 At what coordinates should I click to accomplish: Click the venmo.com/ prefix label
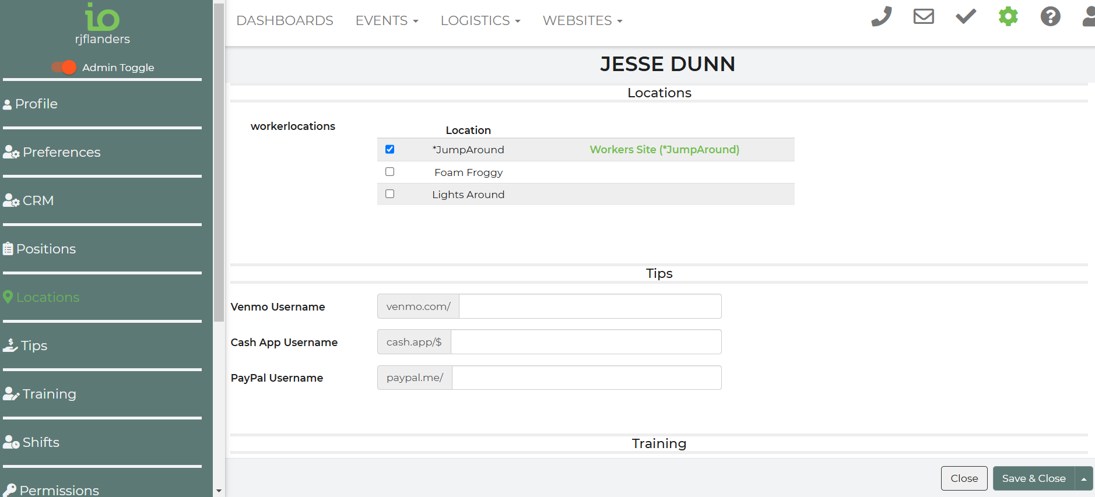[419, 306]
